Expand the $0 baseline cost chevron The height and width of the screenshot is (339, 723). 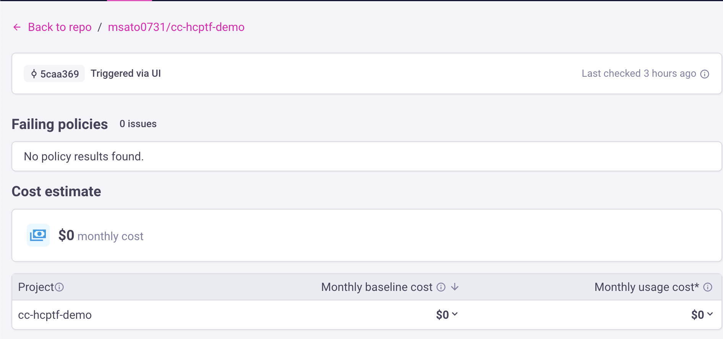coord(455,314)
